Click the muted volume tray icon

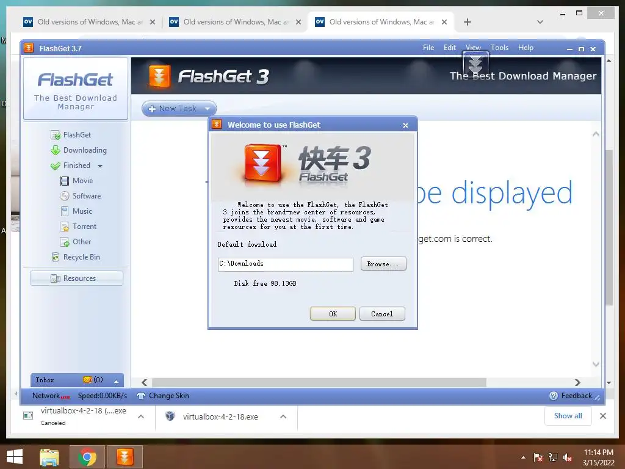(568, 457)
